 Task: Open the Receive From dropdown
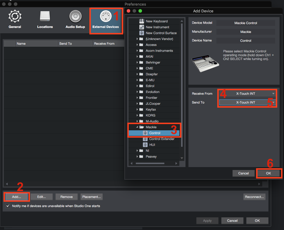point(247,94)
